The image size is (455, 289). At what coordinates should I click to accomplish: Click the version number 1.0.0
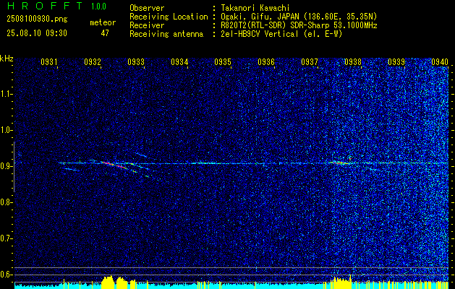(x=98, y=6)
